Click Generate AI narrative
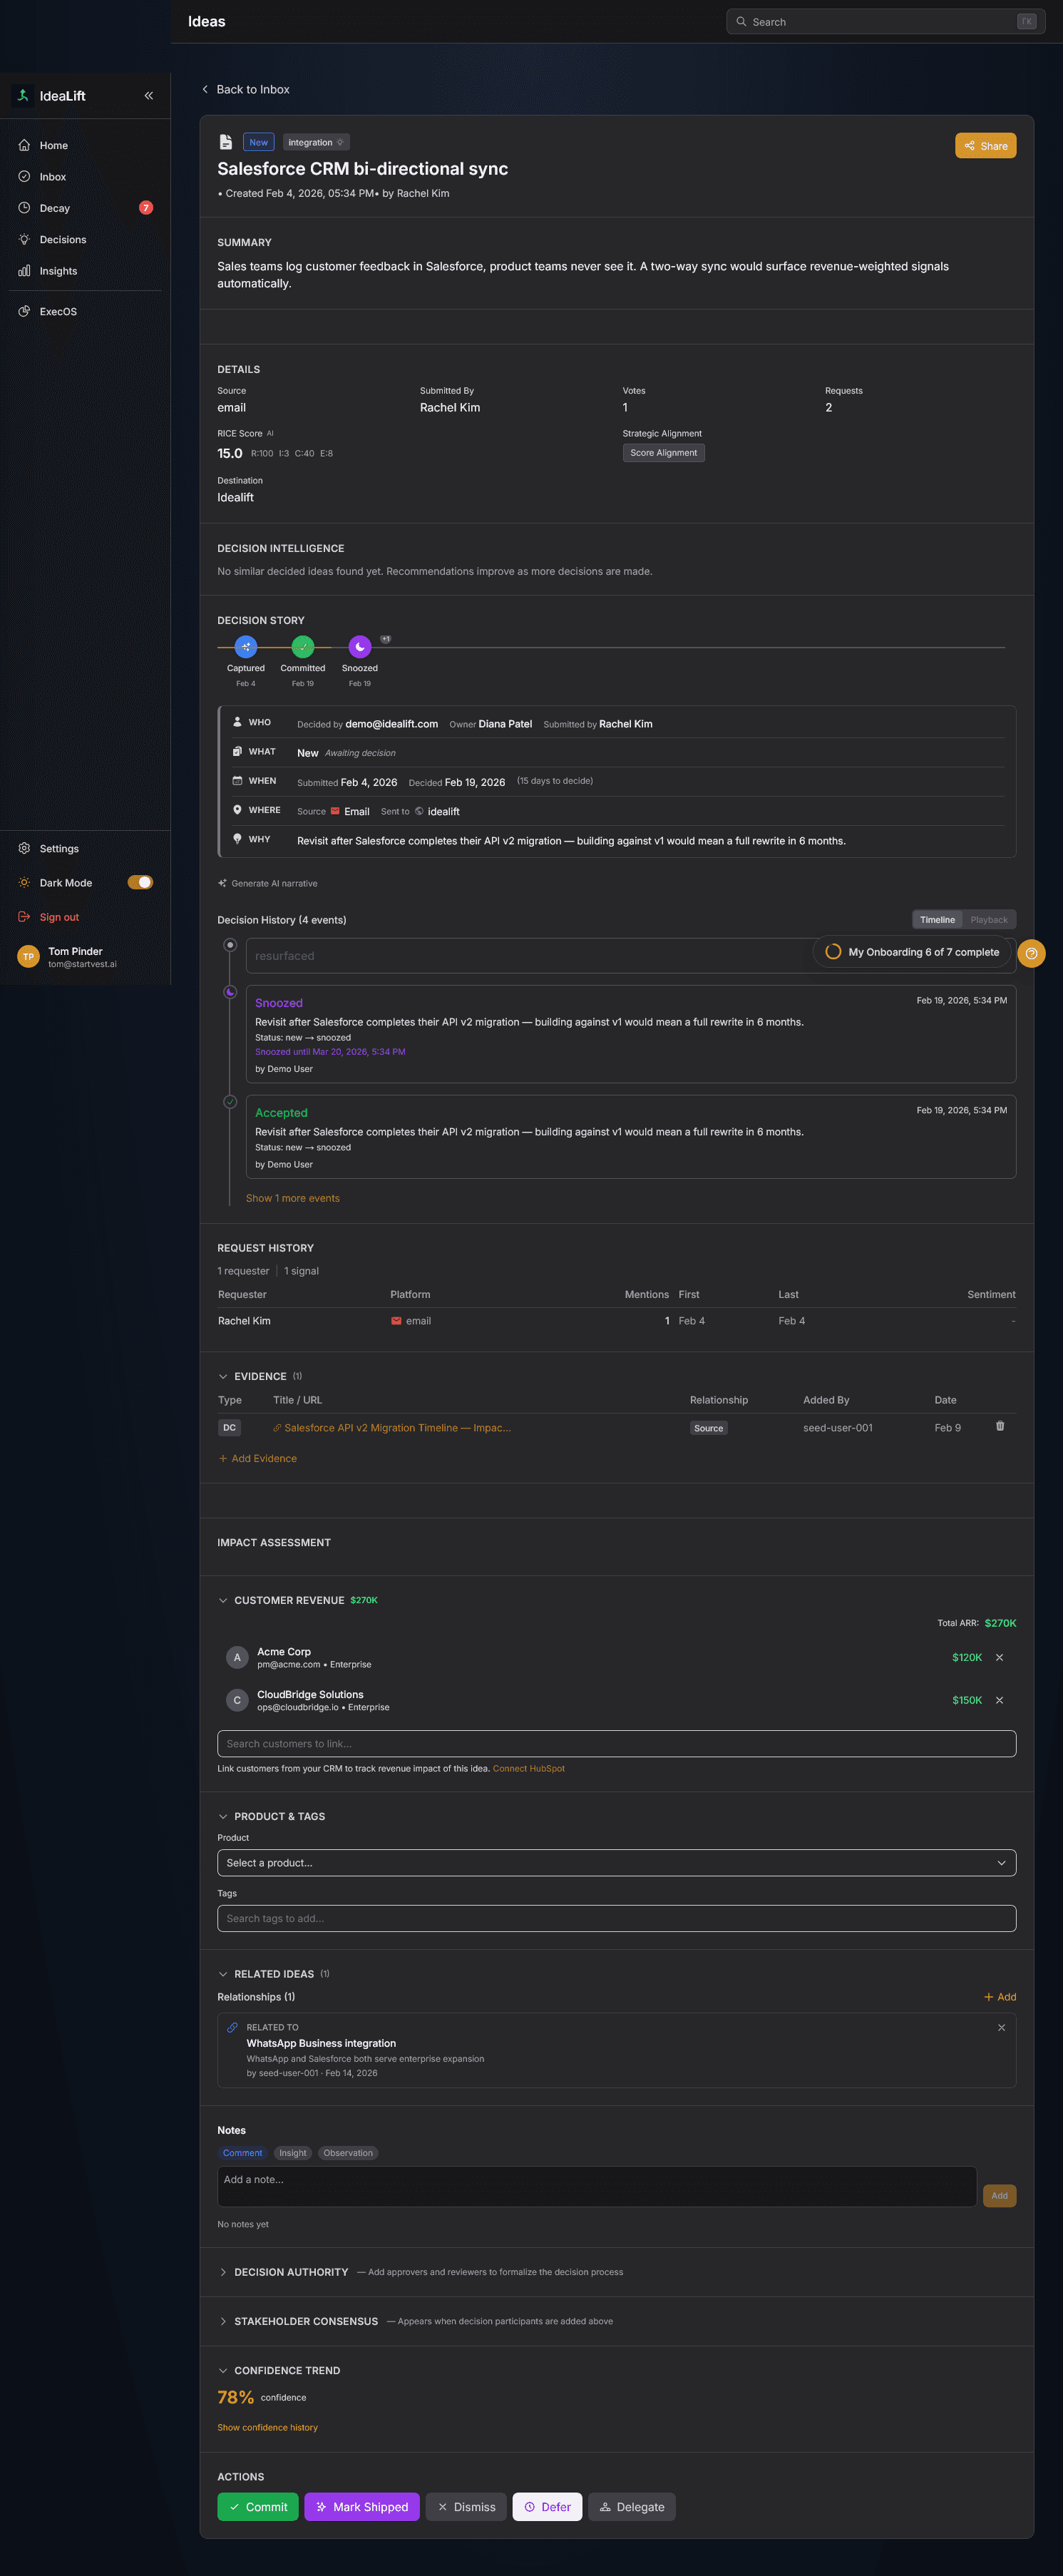This screenshot has width=1063, height=2576. coord(268,884)
